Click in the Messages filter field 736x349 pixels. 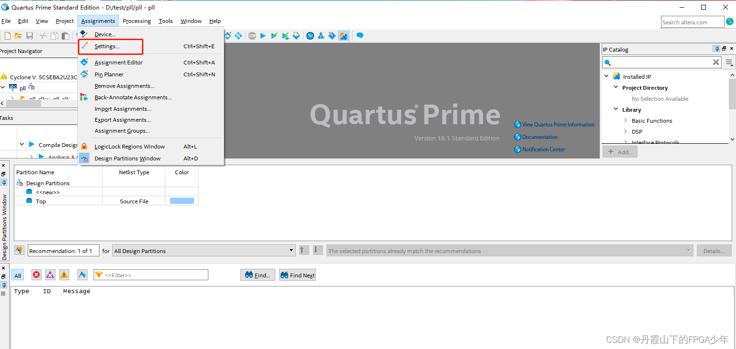151,275
